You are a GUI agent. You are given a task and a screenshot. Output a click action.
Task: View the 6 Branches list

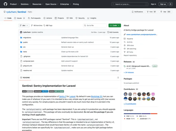pyautogui.click(x=37, y=26)
